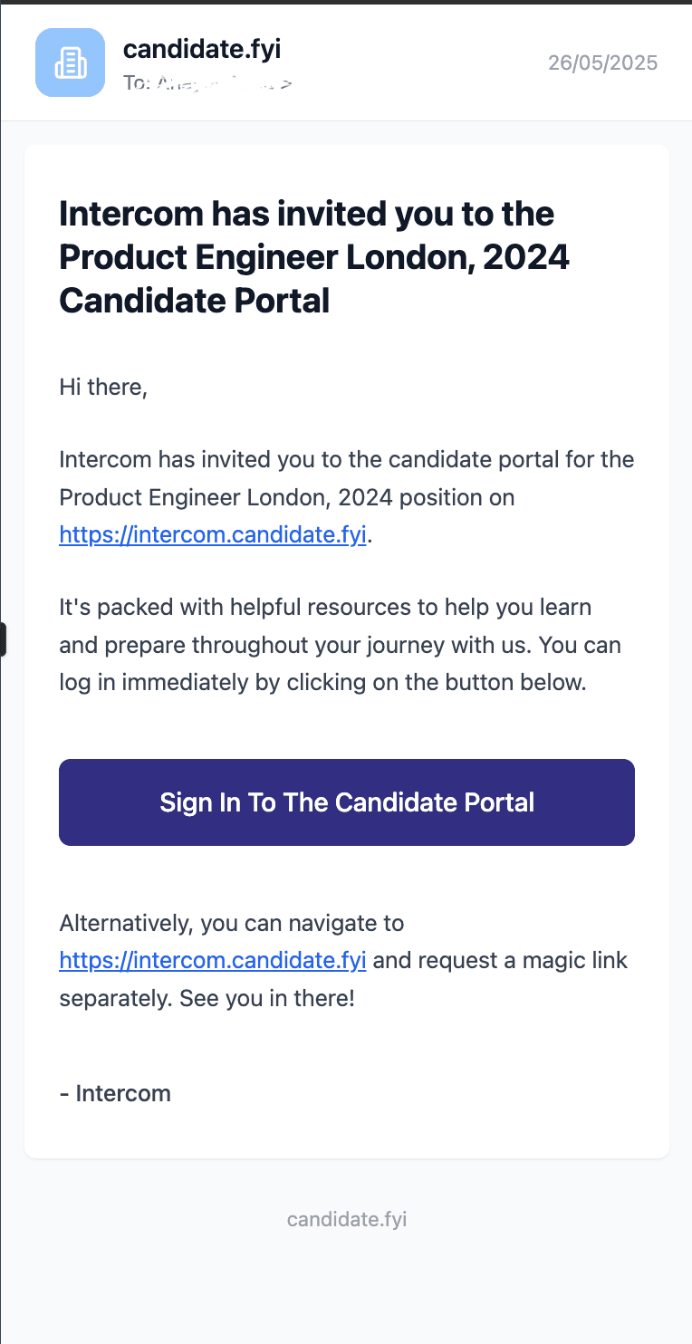Click the email date 26/05/2025
This screenshot has height=1344, width=692.
(602, 62)
